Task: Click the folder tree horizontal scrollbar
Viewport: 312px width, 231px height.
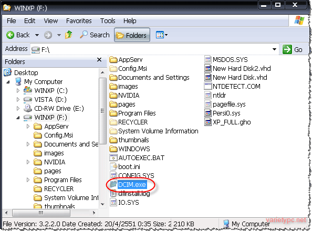Action: tap(50, 213)
